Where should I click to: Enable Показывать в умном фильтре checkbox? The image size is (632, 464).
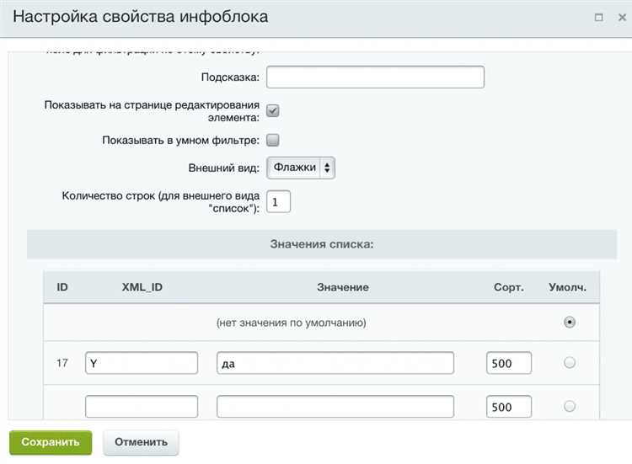tap(273, 140)
